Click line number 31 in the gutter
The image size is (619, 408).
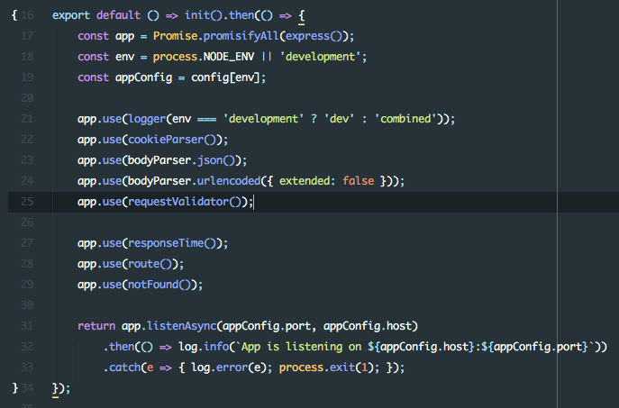[25, 325]
